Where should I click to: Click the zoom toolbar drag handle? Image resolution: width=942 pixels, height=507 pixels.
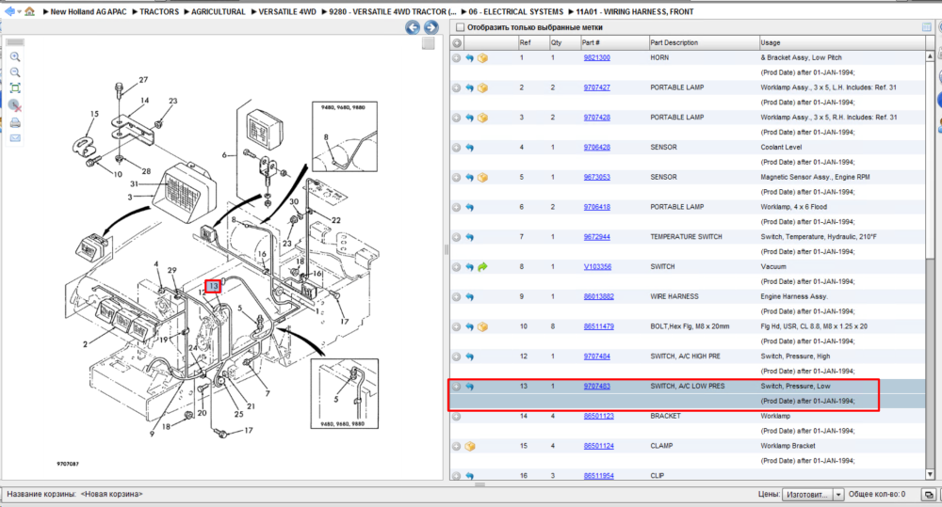(x=15, y=42)
